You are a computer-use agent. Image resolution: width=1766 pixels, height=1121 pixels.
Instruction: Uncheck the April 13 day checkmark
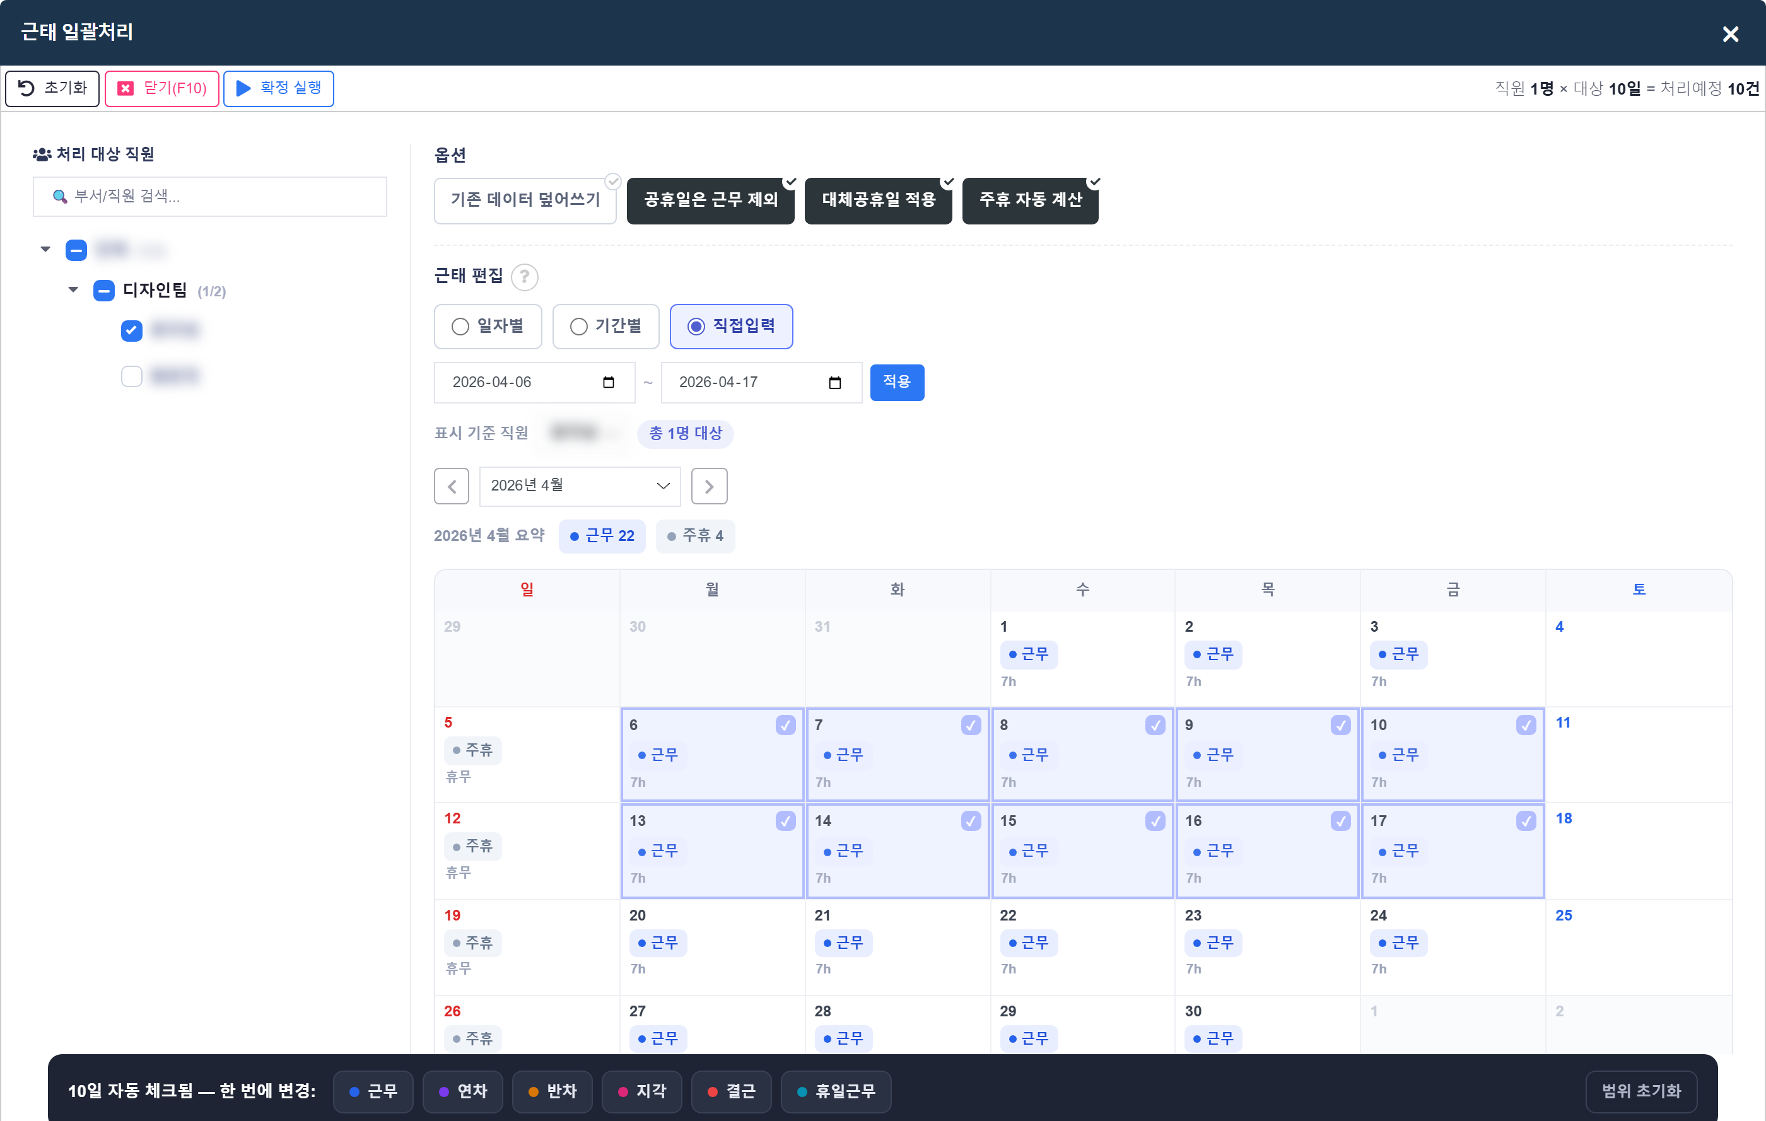(785, 821)
